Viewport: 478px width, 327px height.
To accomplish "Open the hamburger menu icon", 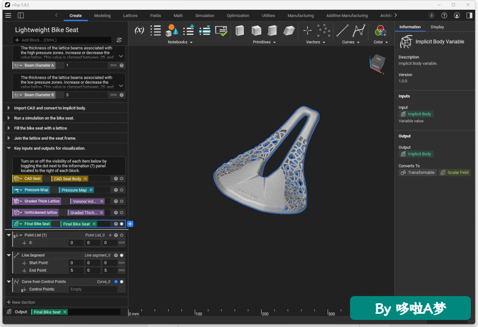I will (8, 15).
